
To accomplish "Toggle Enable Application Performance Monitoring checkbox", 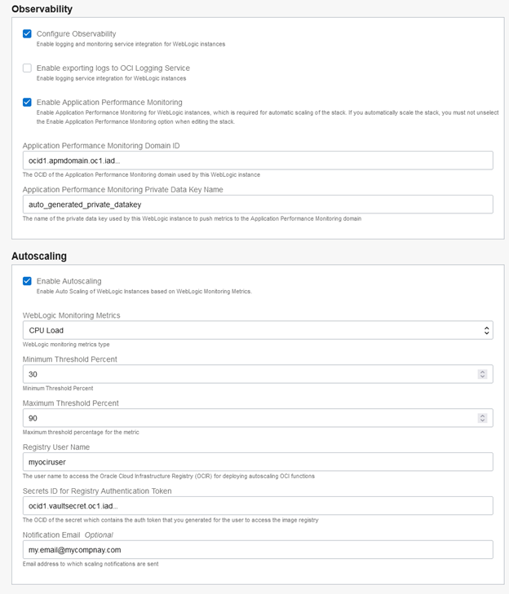I will (27, 103).
